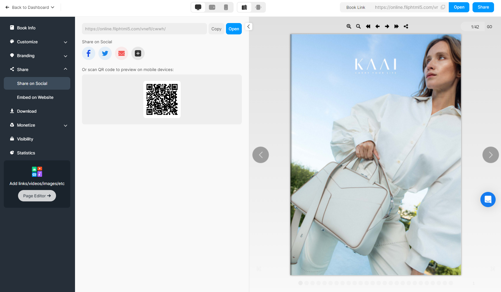Click the Page Editor button

click(37, 196)
